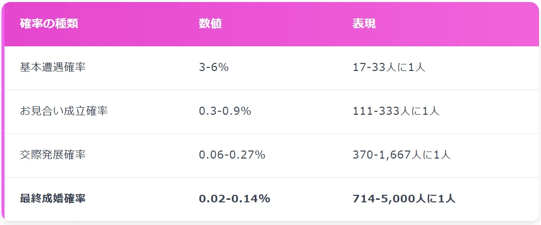This screenshot has width=541, height=225.
Task: Click the 表現 column header
Action: 364,24
